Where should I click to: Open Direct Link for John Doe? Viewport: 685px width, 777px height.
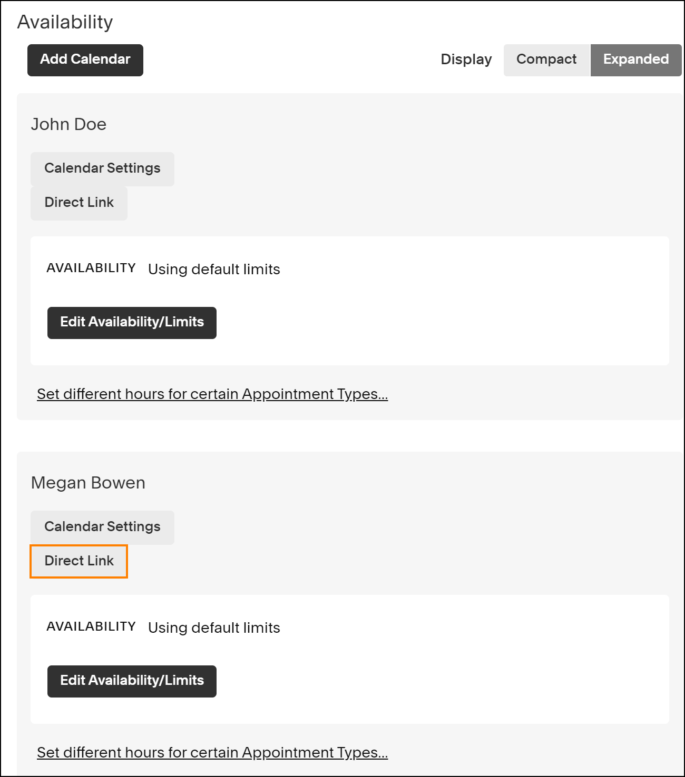pos(79,203)
